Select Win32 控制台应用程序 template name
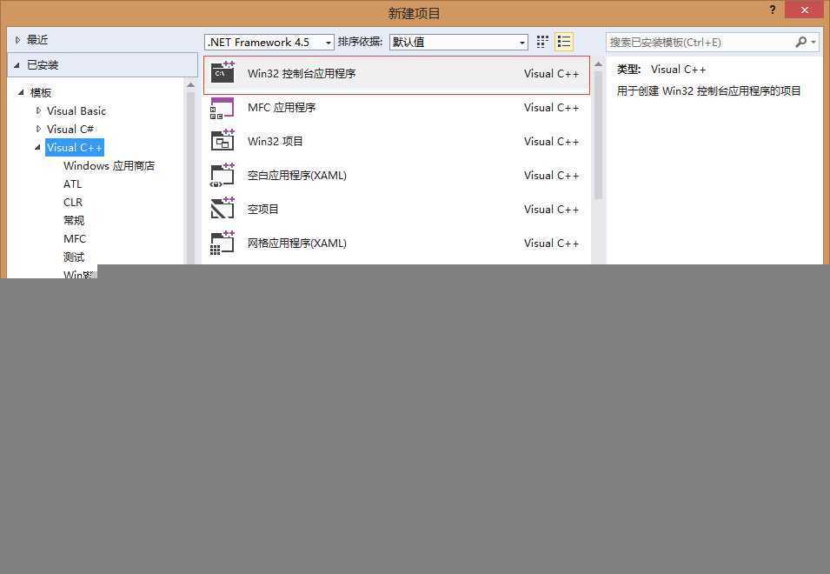 click(x=302, y=74)
